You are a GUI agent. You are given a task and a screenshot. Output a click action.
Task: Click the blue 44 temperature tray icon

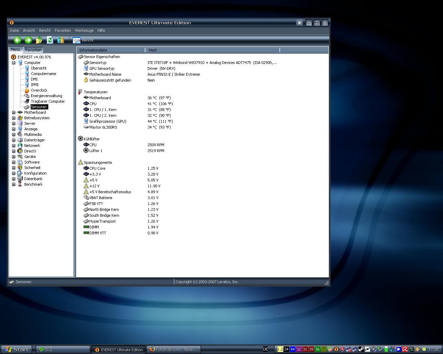pyautogui.click(x=292, y=350)
